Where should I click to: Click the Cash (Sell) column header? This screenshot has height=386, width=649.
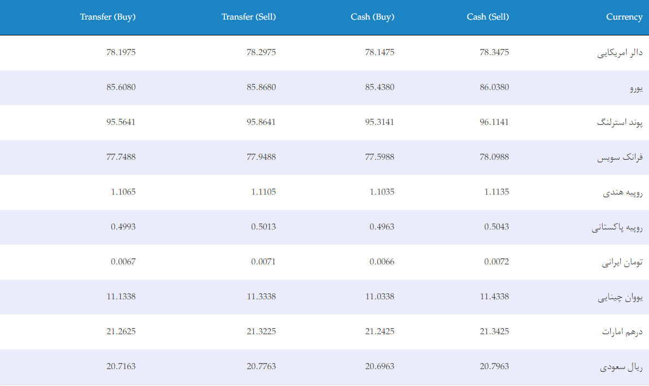point(487,17)
